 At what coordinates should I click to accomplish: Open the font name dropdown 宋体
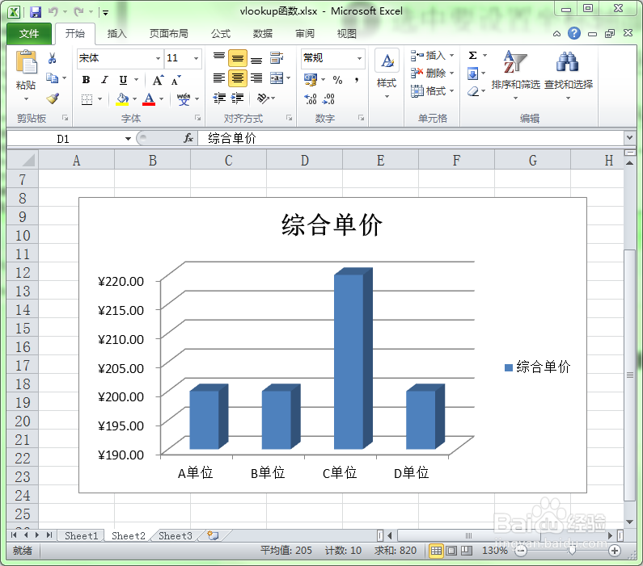click(158, 58)
